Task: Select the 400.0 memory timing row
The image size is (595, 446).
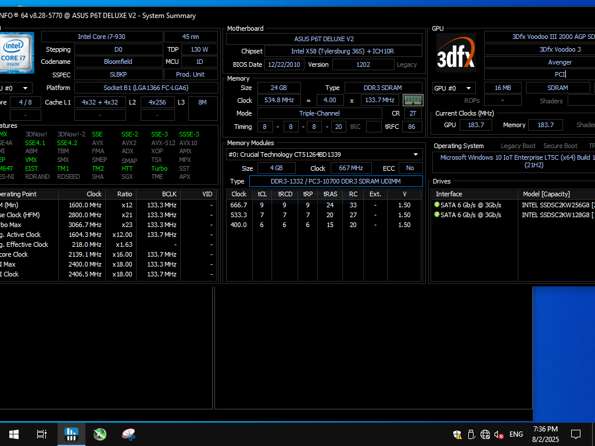Action: click(x=324, y=225)
